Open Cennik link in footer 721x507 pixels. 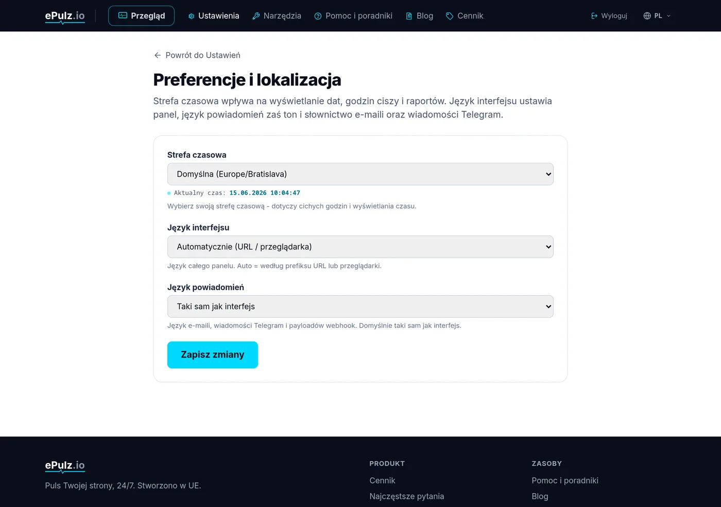point(382,480)
